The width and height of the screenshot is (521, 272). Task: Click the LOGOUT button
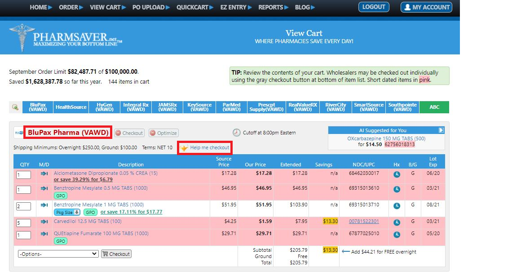coord(374,7)
